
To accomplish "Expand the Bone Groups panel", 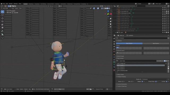I will [x=120, y=56].
